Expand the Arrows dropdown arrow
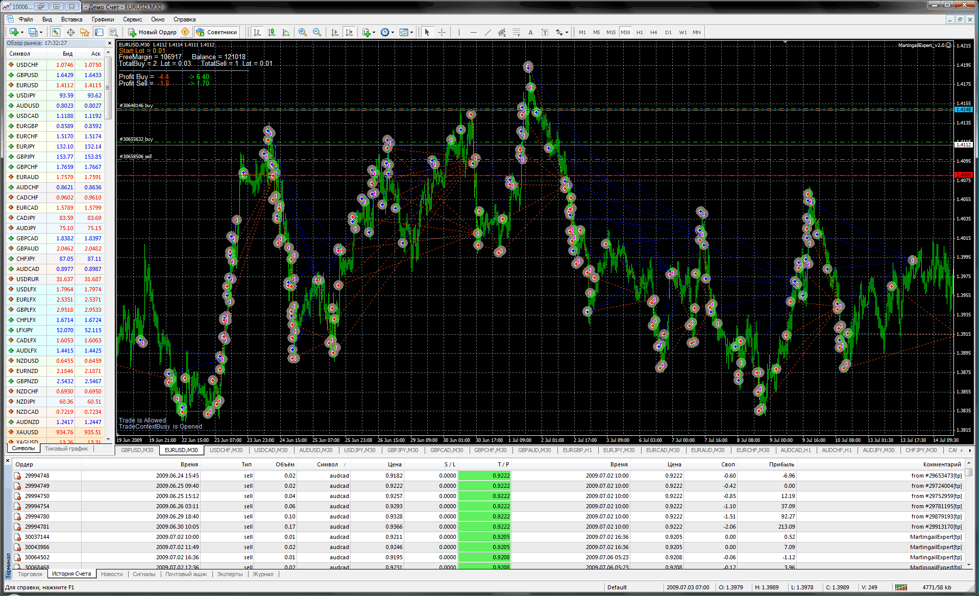The image size is (979, 596). 567,32
